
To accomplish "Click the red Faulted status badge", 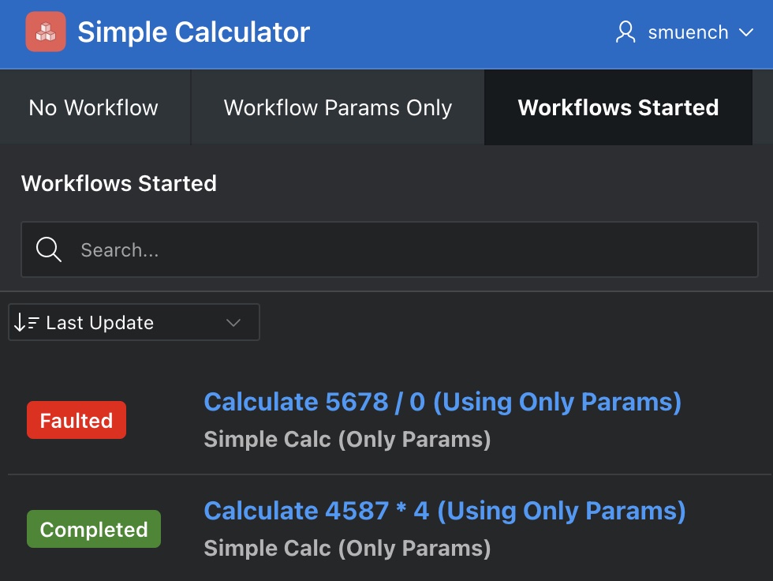I will click(x=77, y=420).
